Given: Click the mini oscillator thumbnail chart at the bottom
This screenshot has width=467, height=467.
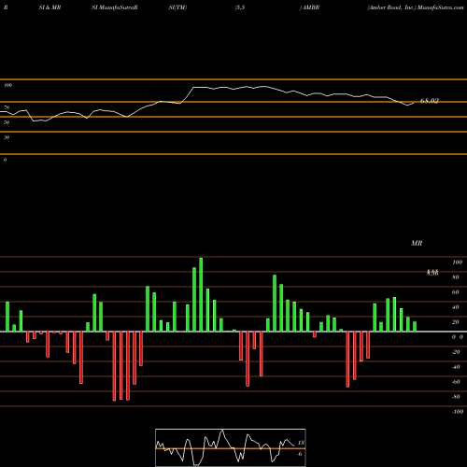Looking at the screenshot, I should (x=231, y=447).
